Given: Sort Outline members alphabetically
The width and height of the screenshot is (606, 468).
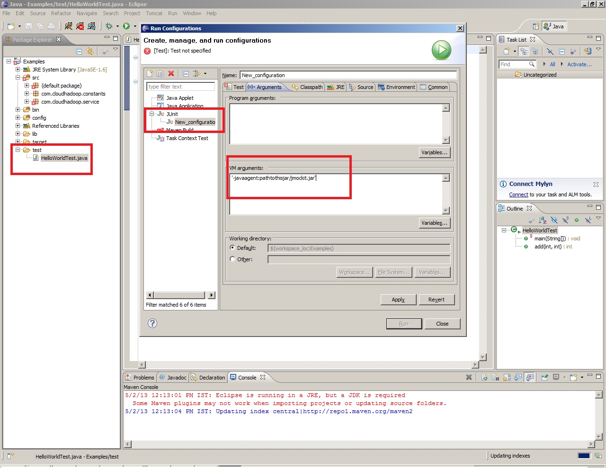Looking at the screenshot, I should tap(543, 220).
